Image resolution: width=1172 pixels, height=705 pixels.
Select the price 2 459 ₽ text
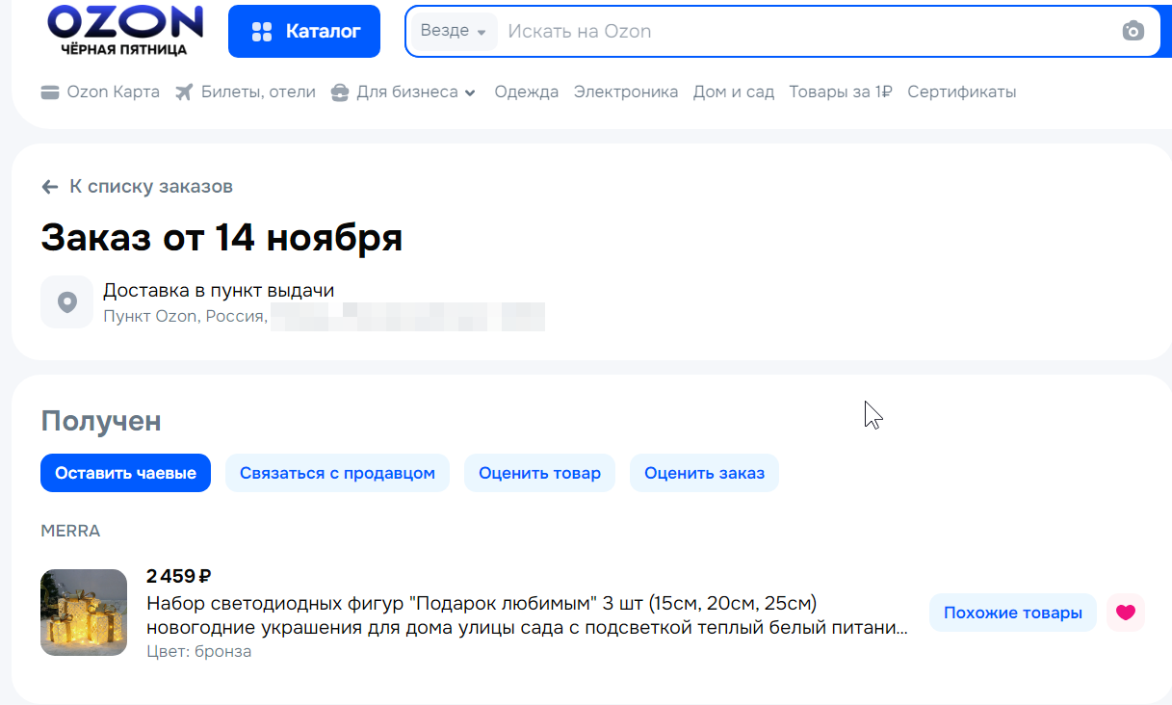[179, 577]
